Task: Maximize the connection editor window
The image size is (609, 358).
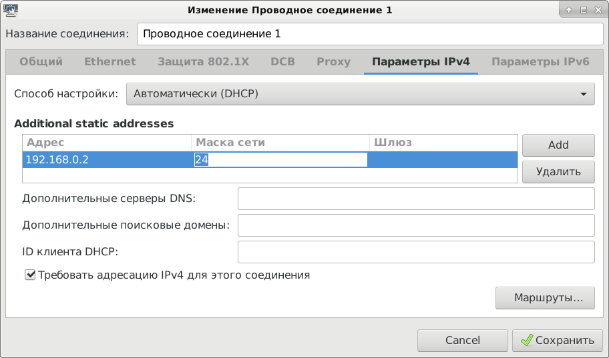Action: click(x=583, y=10)
